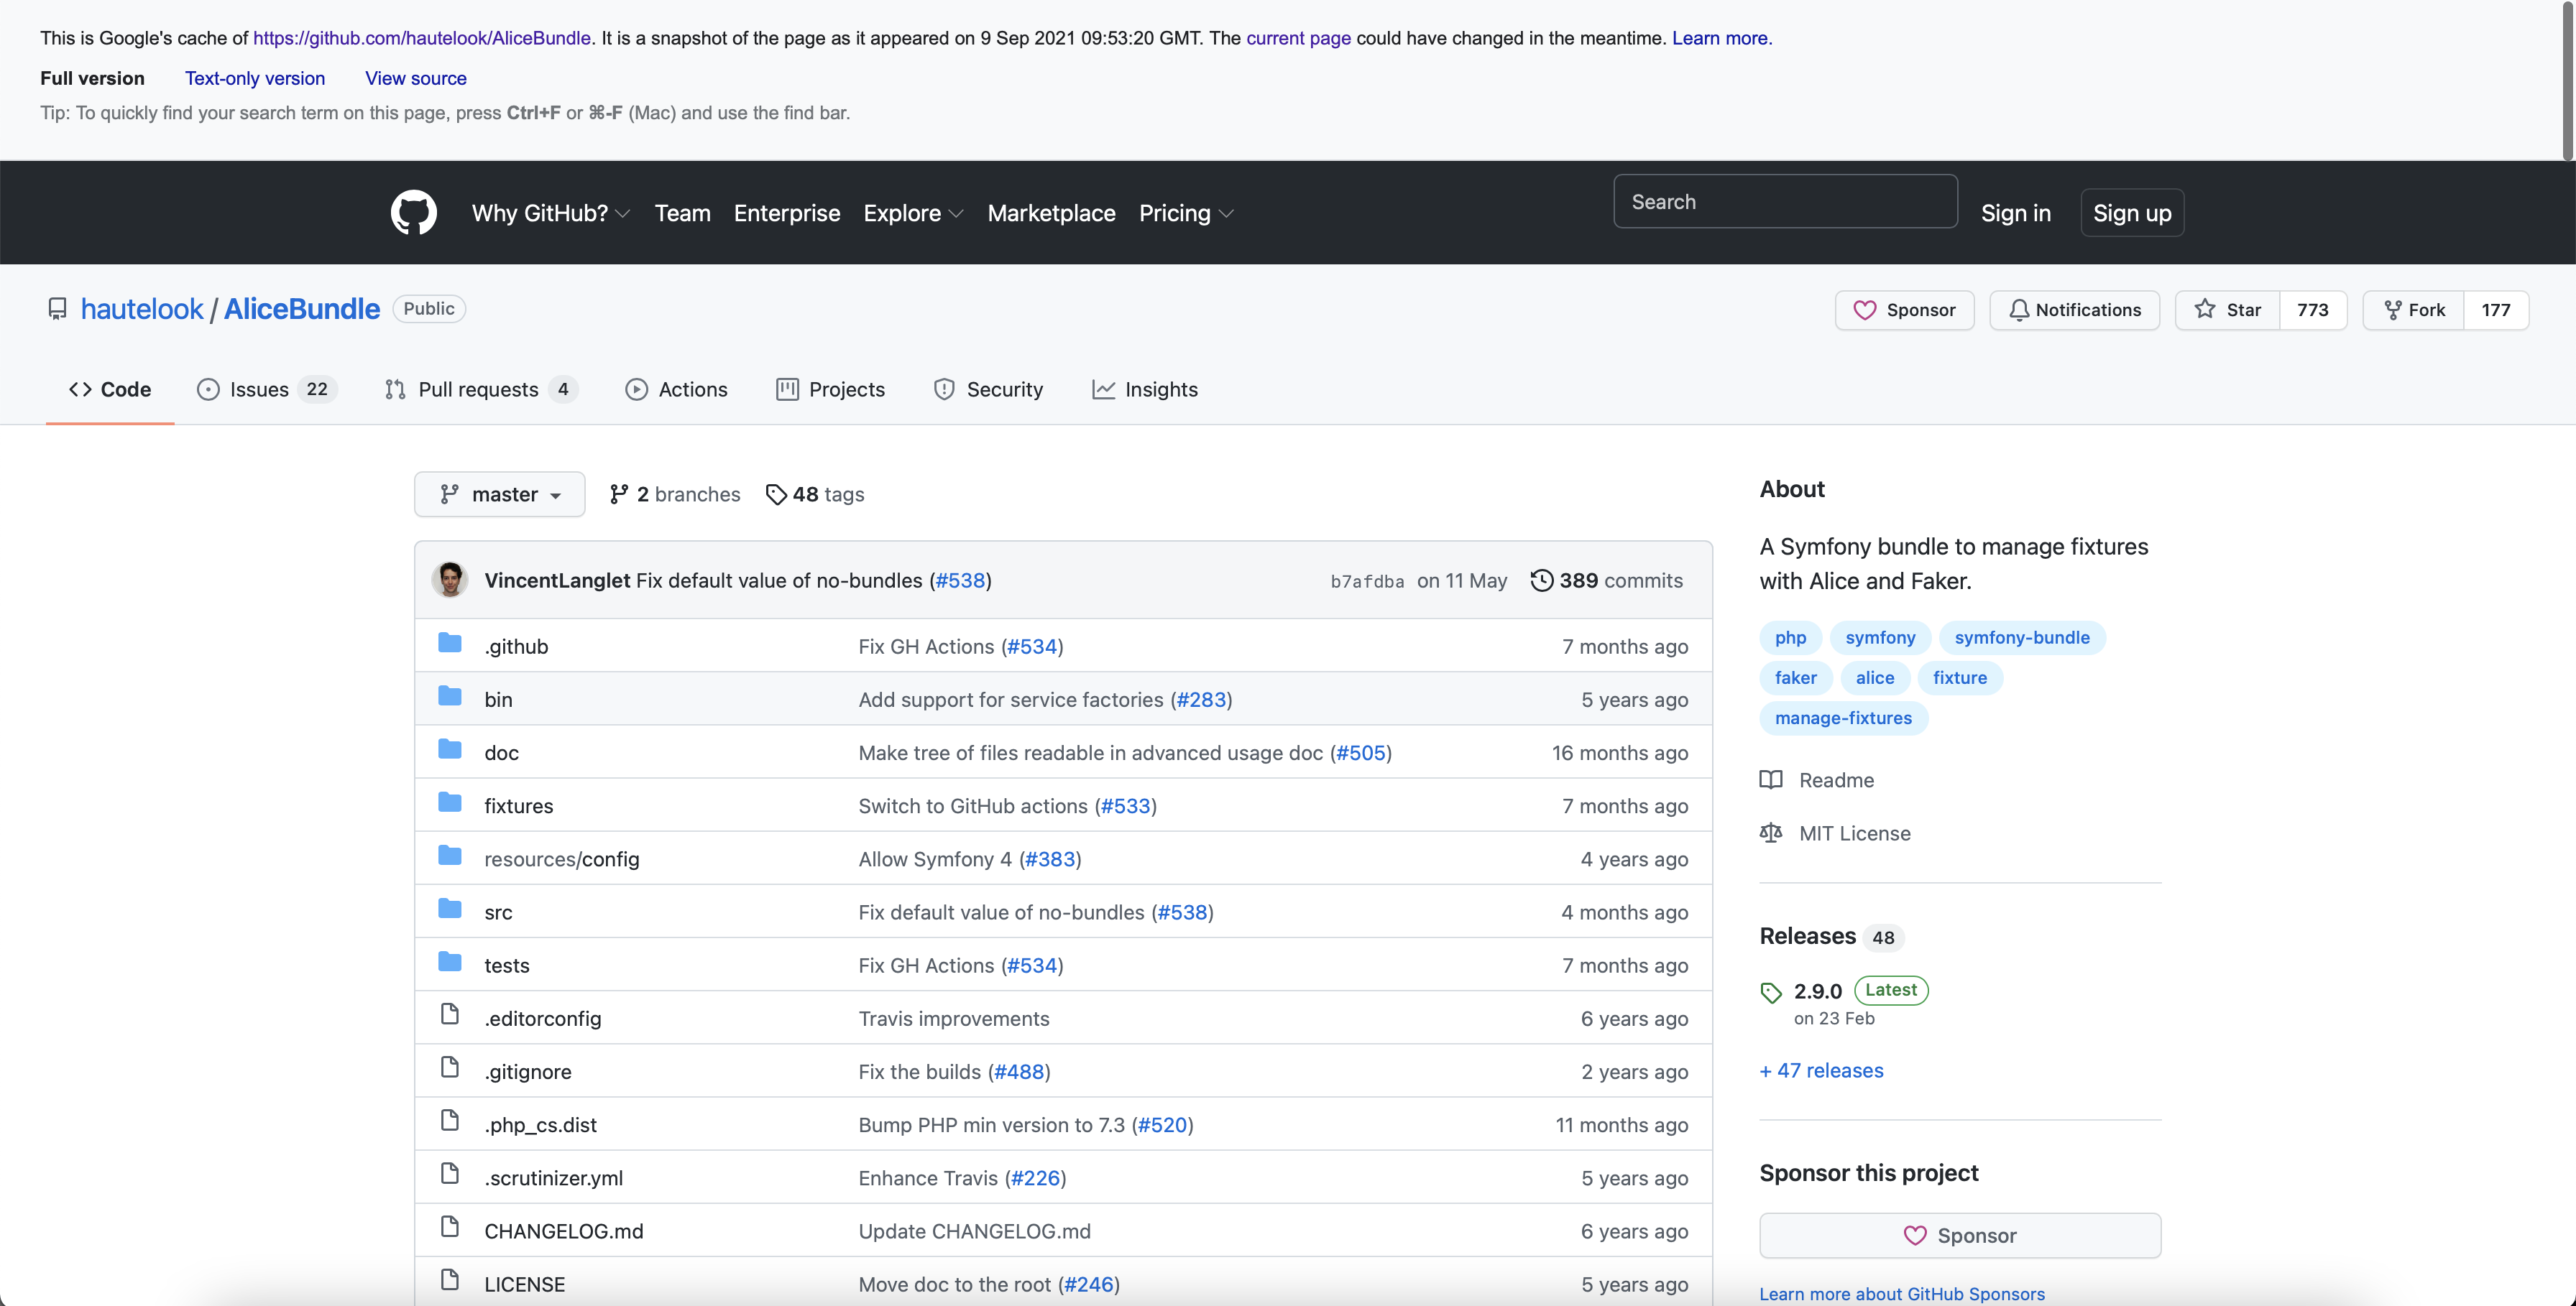
Task: Open the Text-only version link
Action: [255, 78]
